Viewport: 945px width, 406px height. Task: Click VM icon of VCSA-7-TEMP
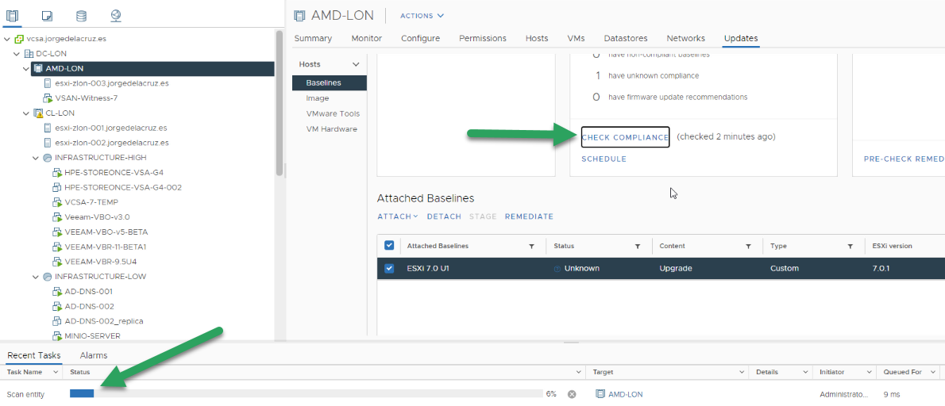pos(57,202)
